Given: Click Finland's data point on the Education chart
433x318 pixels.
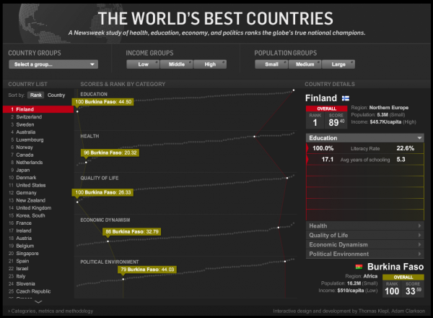Looking at the screenshot, I should coord(294,90).
